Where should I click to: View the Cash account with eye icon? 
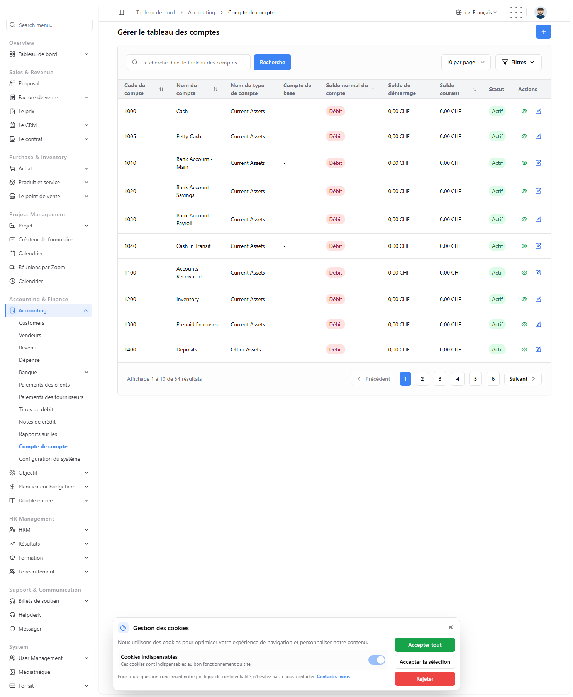point(524,111)
